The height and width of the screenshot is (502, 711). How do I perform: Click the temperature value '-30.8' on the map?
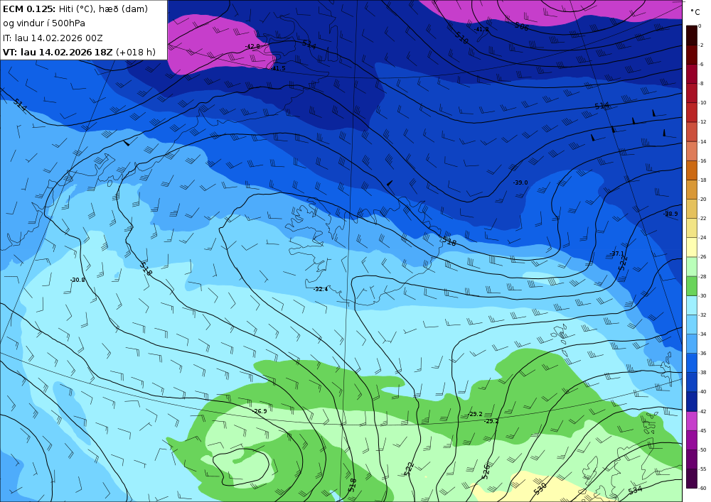click(x=77, y=280)
